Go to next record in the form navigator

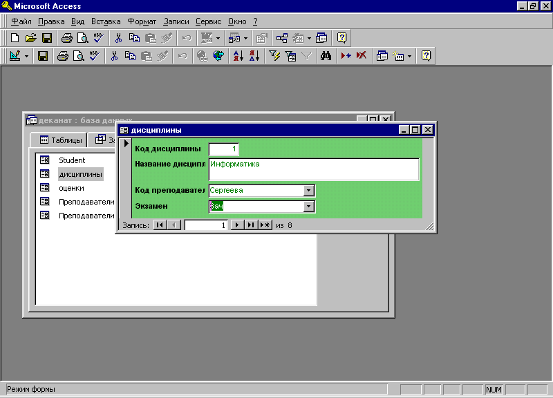(x=237, y=225)
